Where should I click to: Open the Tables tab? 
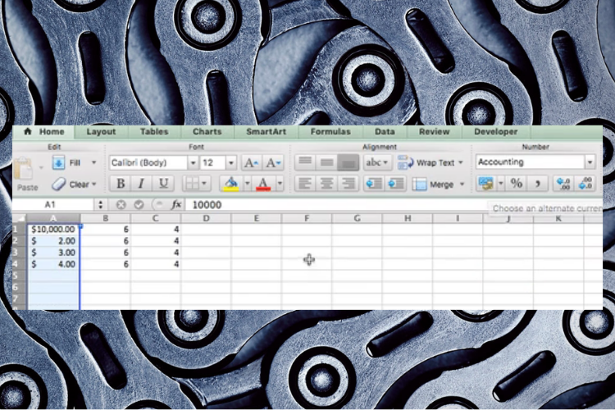(x=154, y=131)
